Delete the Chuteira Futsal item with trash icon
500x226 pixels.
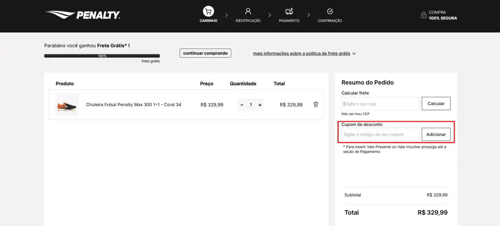(x=316, y=104)
